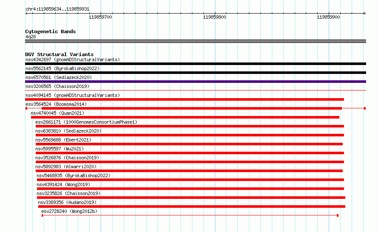Click ruler position label 119859800
This screenshot has width=378, height=232.
(x=214, y=17)
